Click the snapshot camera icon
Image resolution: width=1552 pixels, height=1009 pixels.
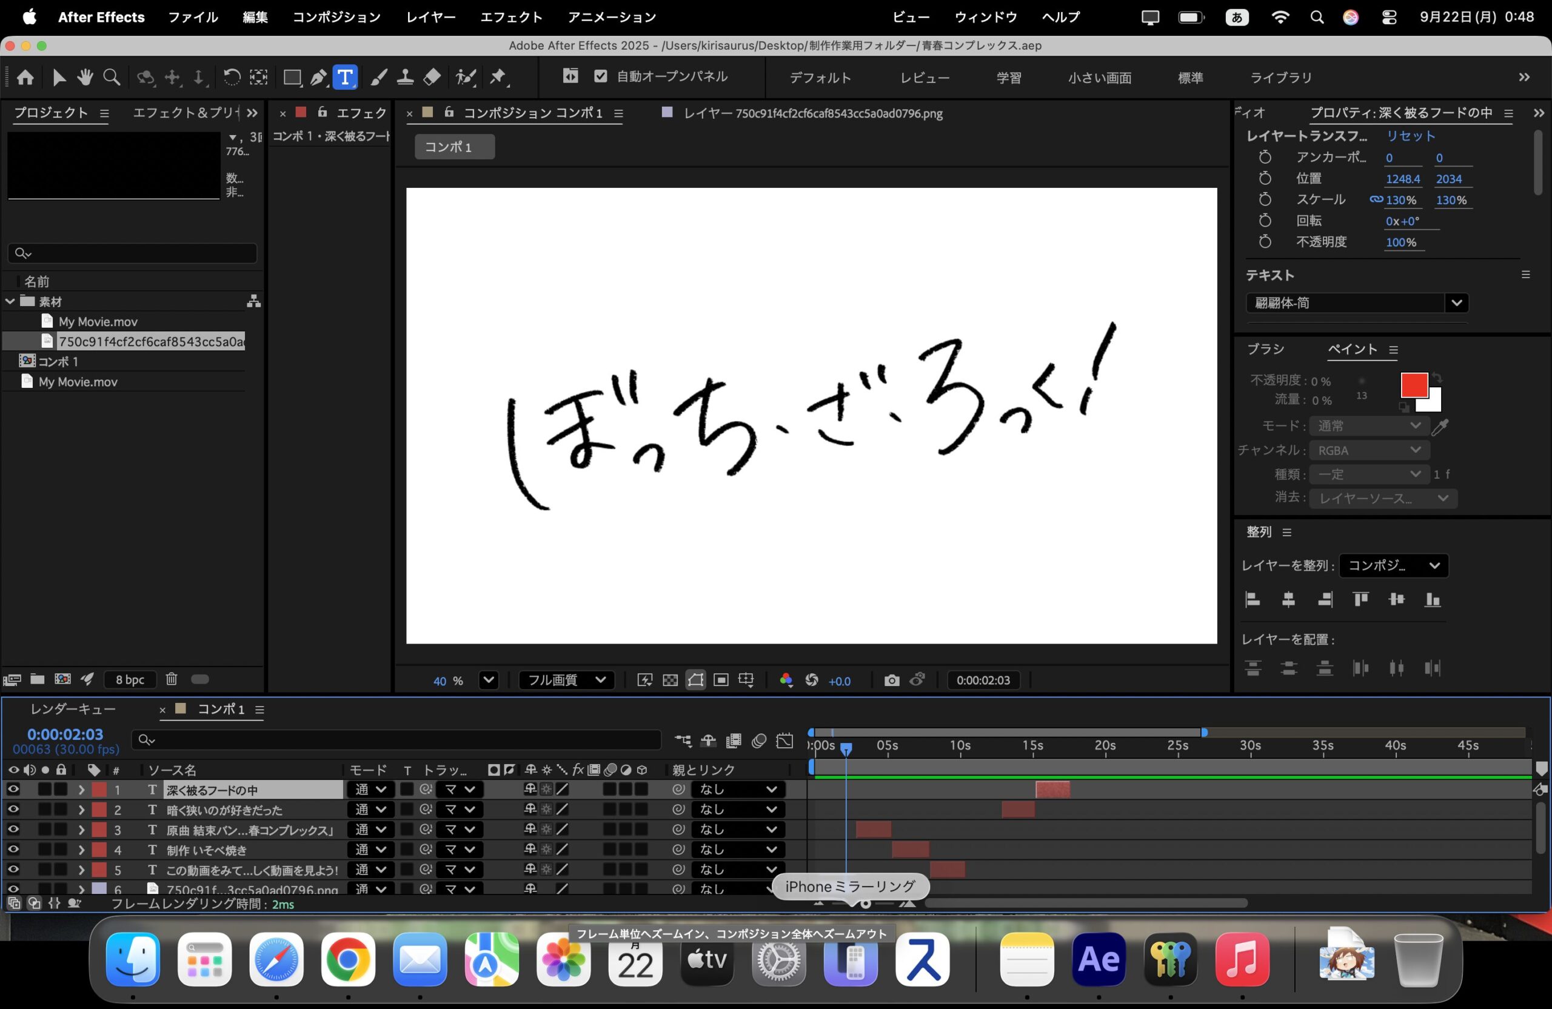coord(891,681)
